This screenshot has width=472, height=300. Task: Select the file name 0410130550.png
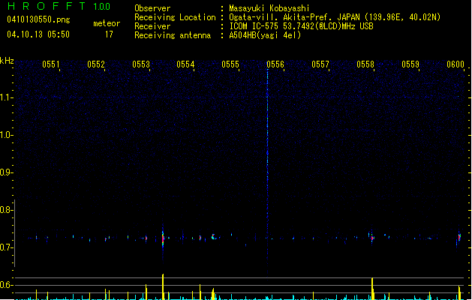tap(38, 19)
